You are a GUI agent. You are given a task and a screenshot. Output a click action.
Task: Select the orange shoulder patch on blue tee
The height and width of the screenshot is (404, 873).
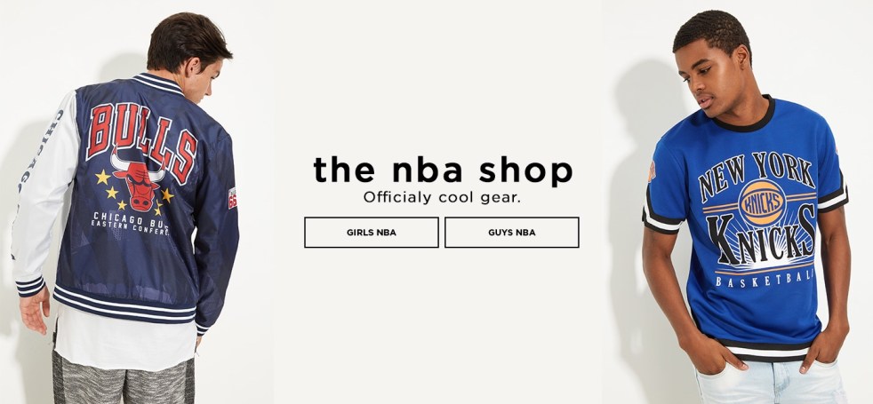[652, 171]
